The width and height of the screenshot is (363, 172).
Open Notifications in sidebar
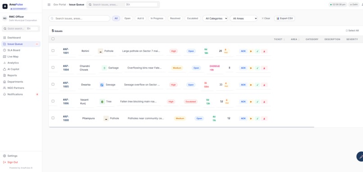(x=21, y=94)
